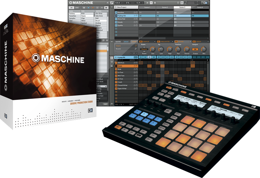Image resolution: width=260 pixels, height=178 pixels.
Task: Select the orange Sound filter icon
Action: pyautogui.click(x=93, y=8)
